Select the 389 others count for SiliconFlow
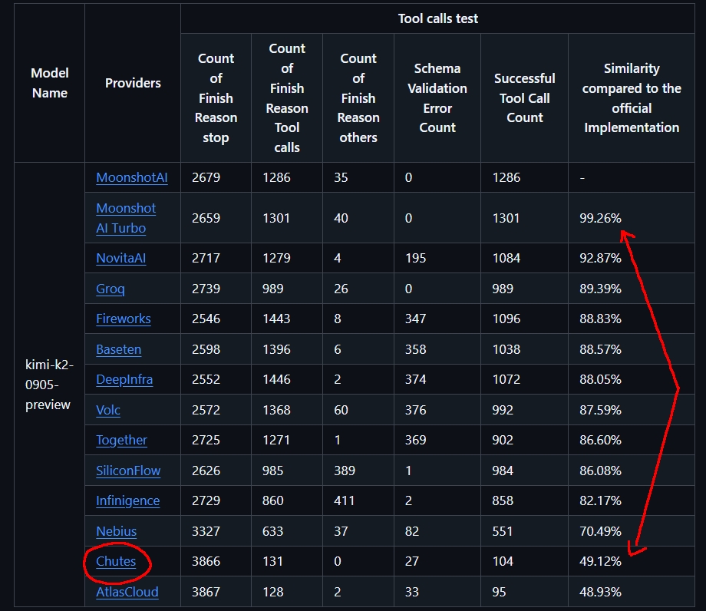The image size is (706, 611). coord(345,471)
